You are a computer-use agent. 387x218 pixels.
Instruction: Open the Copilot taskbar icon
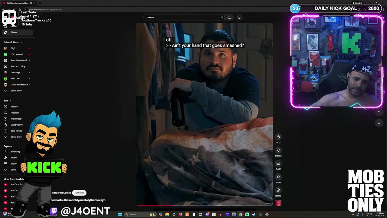161,214
